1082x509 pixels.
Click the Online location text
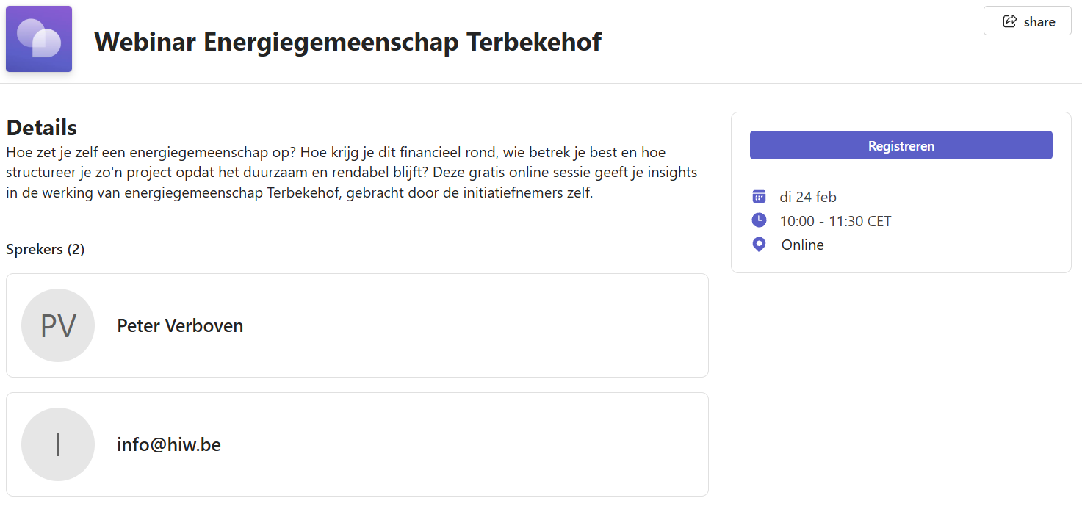(x=802, y=245)
